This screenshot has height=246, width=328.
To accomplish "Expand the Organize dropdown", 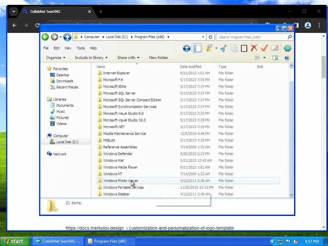I will (56, 58).
